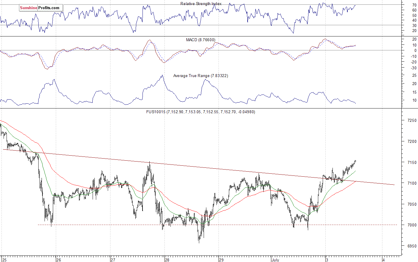The image size is (418, 262).
Task: Click the 7050 price axis label
Action: pos(412,204)
